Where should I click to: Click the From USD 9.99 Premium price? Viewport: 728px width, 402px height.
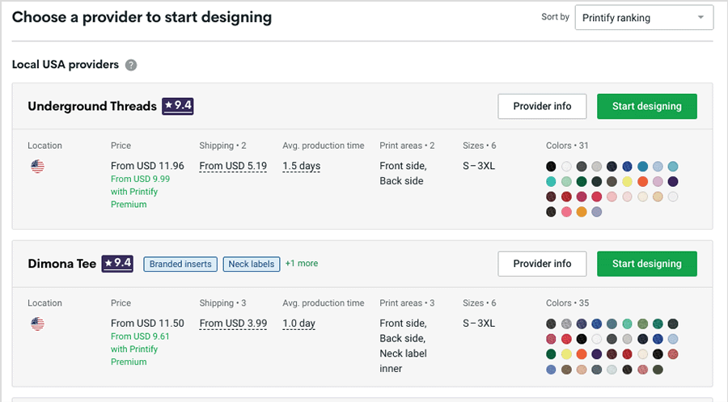click(140, 179)
